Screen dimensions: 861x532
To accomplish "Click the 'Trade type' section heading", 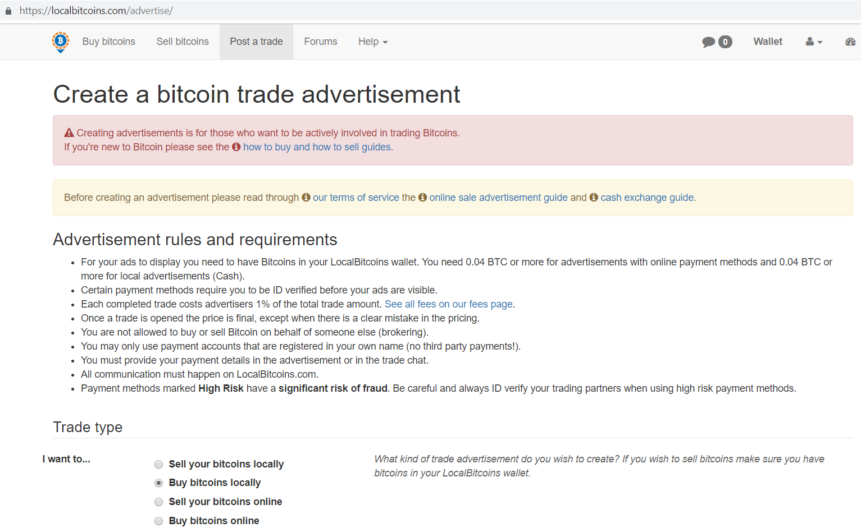I will (88, 427).
